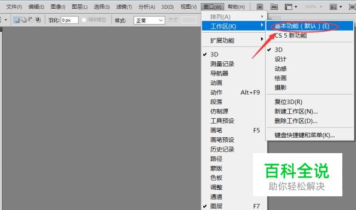Expand the 工作区(K) submenu
The height and width of the screenshot is (210, 356).
234,26
